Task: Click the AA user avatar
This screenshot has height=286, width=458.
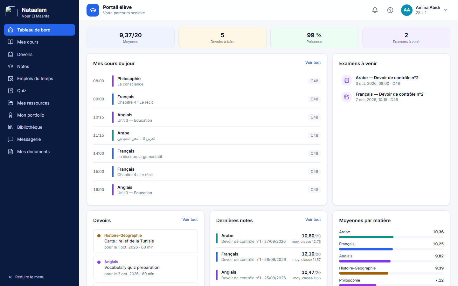Action: tap(407, 10)
